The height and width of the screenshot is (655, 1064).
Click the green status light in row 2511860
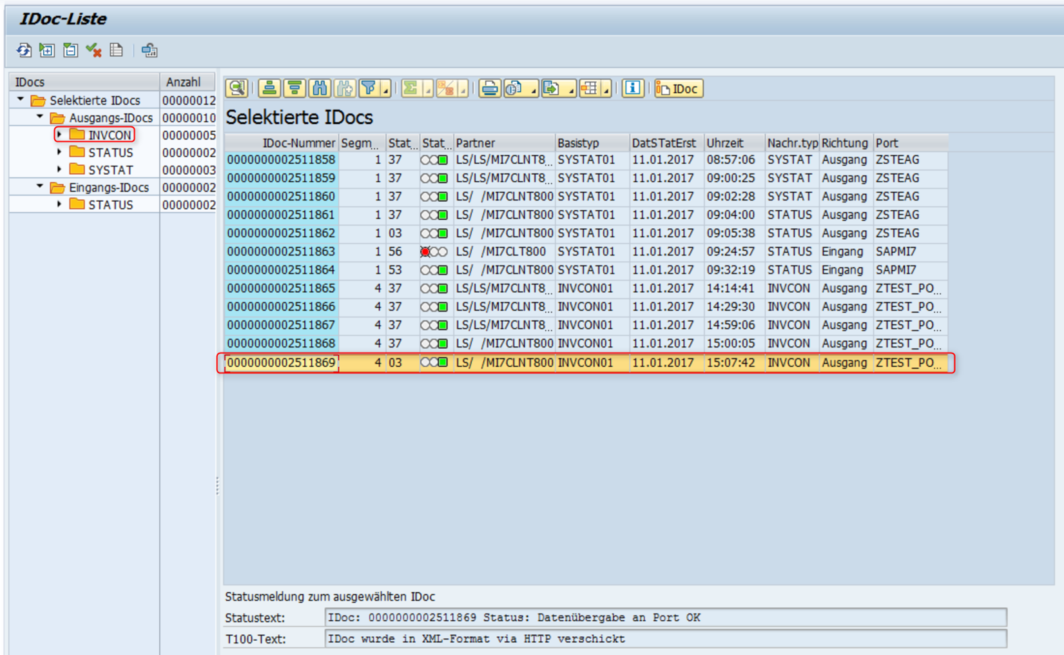coord(443,197)
